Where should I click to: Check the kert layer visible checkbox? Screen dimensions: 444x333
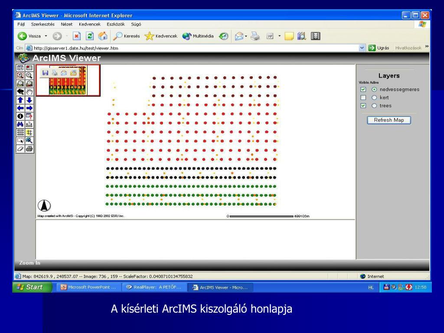[363, 98]
